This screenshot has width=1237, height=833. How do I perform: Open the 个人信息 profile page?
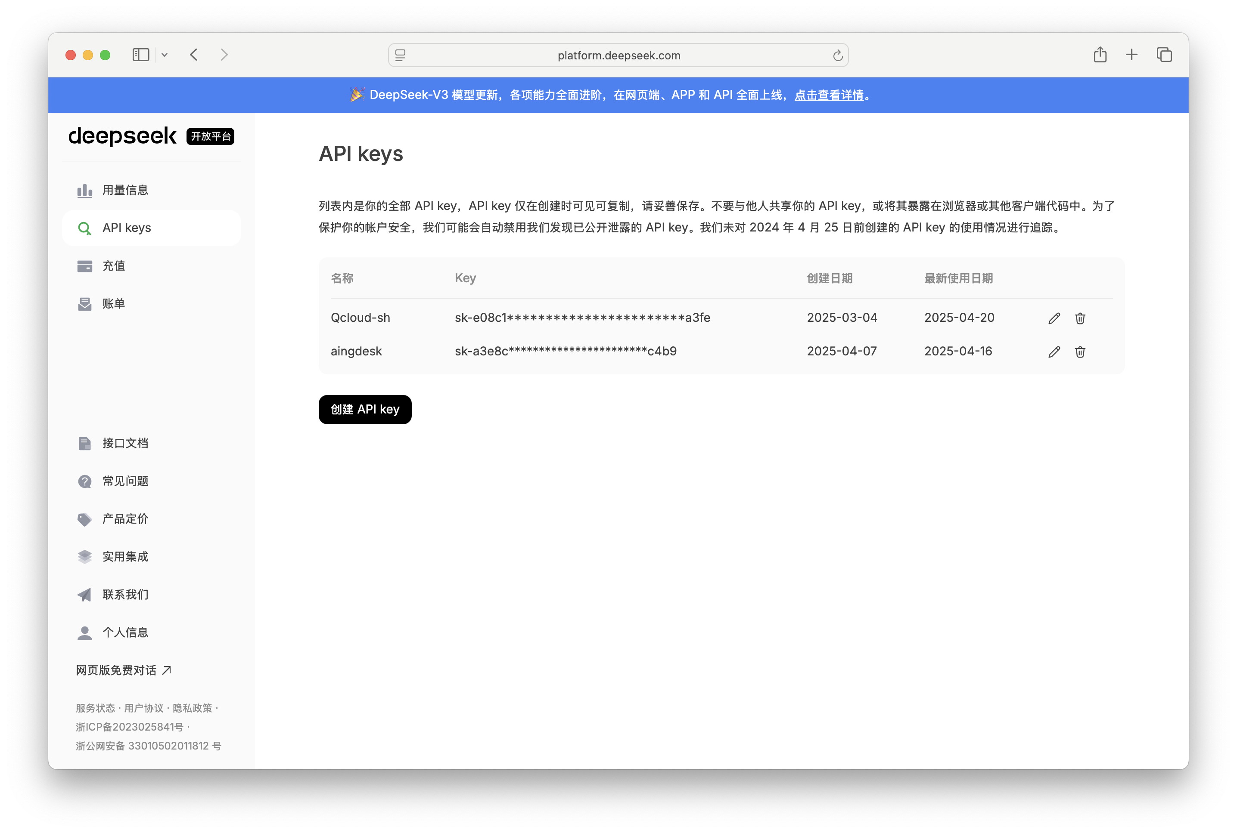tap(125, 632)
